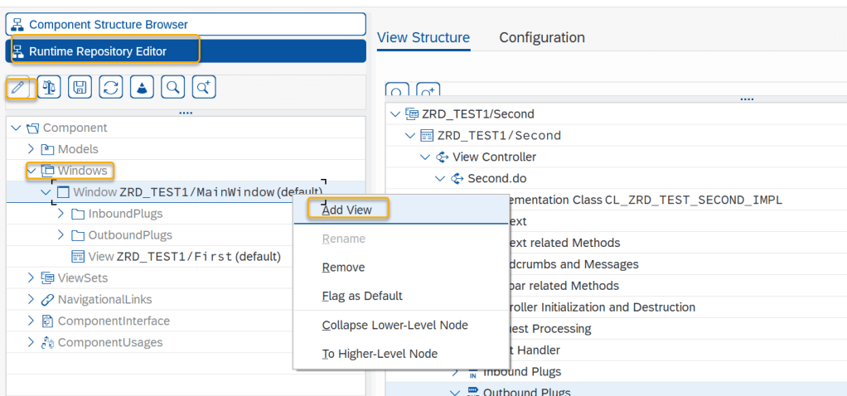The height and width of the screenshot is (396, 847).
Task: Select Collapse Lower-Level Node option
Action: [394, 325]
